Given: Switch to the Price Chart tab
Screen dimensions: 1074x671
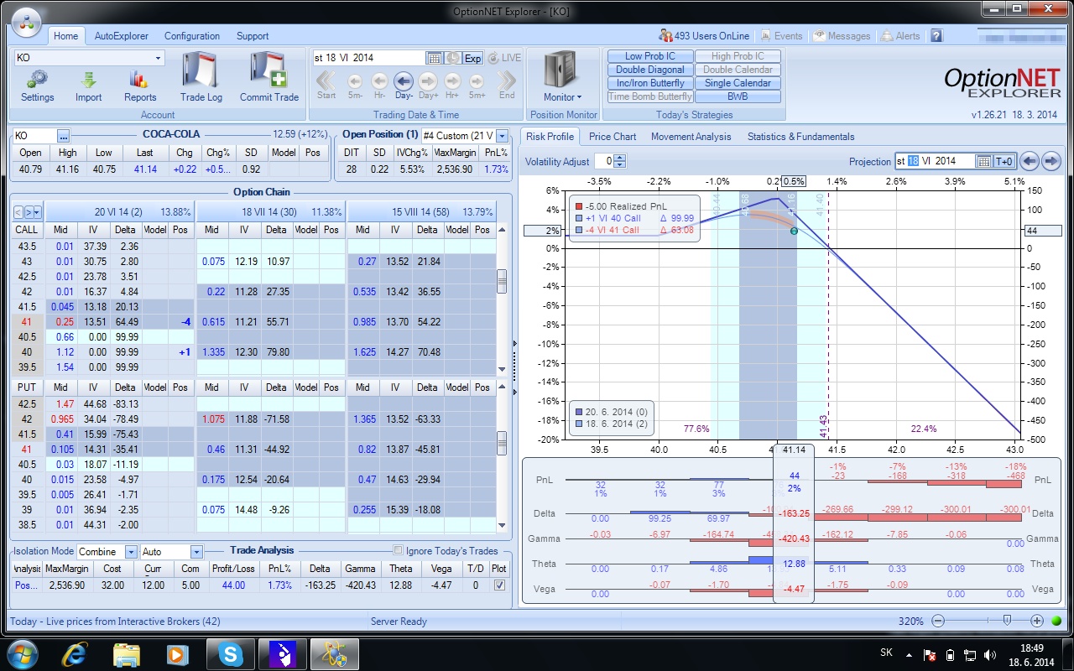Looking at the screenshot, I should click(613, 137).
